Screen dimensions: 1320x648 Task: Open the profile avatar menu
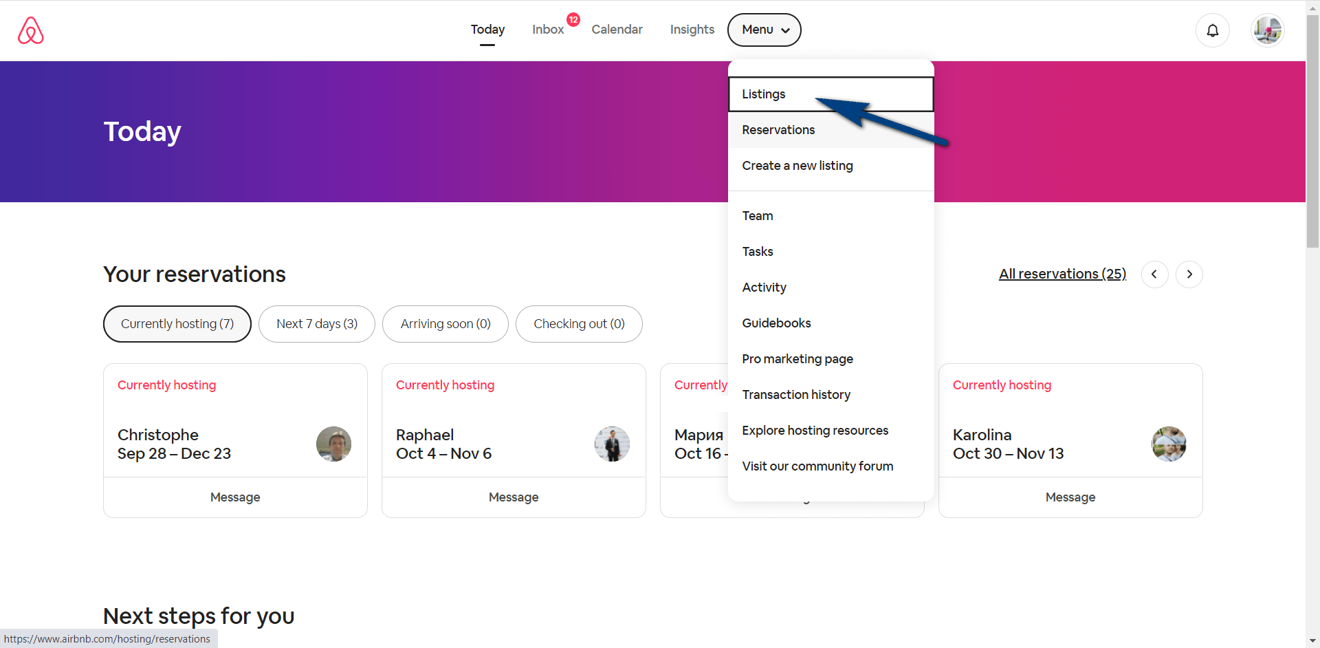(1268, 30)
